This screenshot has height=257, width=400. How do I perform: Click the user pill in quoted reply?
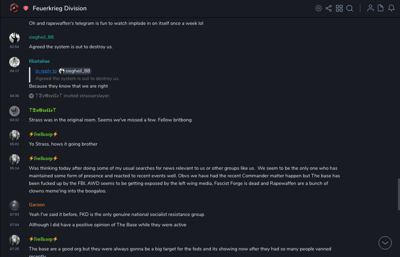pyautogui.click(x=75, y=71)
